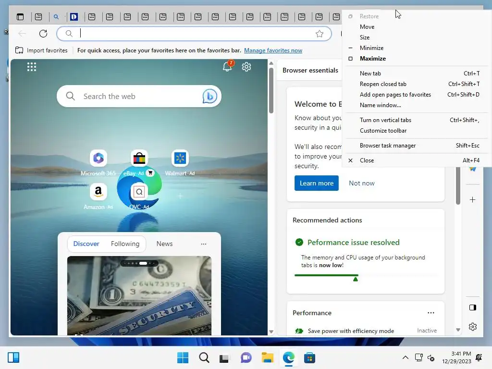Open the clock showing 3:41 PM
492x369 pixels.
(456, 357)
